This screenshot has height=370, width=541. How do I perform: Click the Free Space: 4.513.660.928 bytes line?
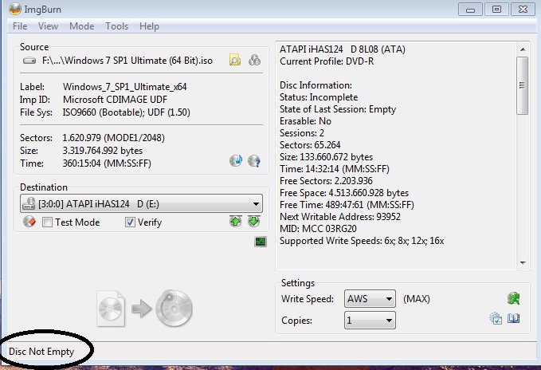click(x=344, y=193)
